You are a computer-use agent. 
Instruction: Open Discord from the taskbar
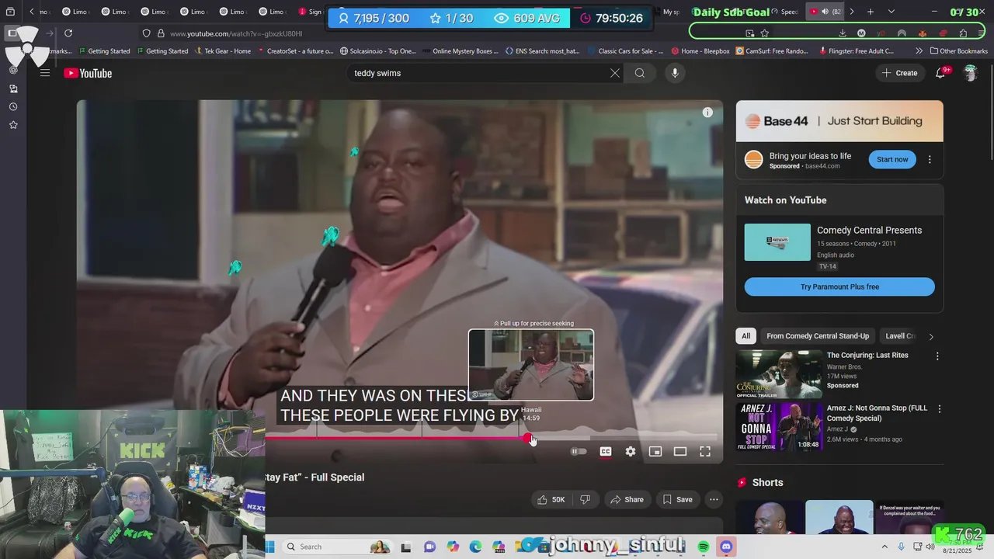point(726,547)
